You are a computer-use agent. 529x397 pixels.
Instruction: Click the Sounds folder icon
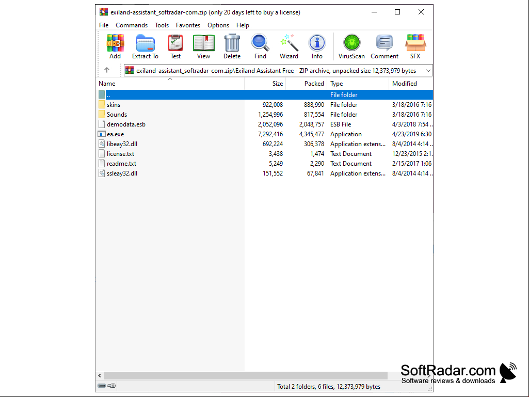click(102, 115)
